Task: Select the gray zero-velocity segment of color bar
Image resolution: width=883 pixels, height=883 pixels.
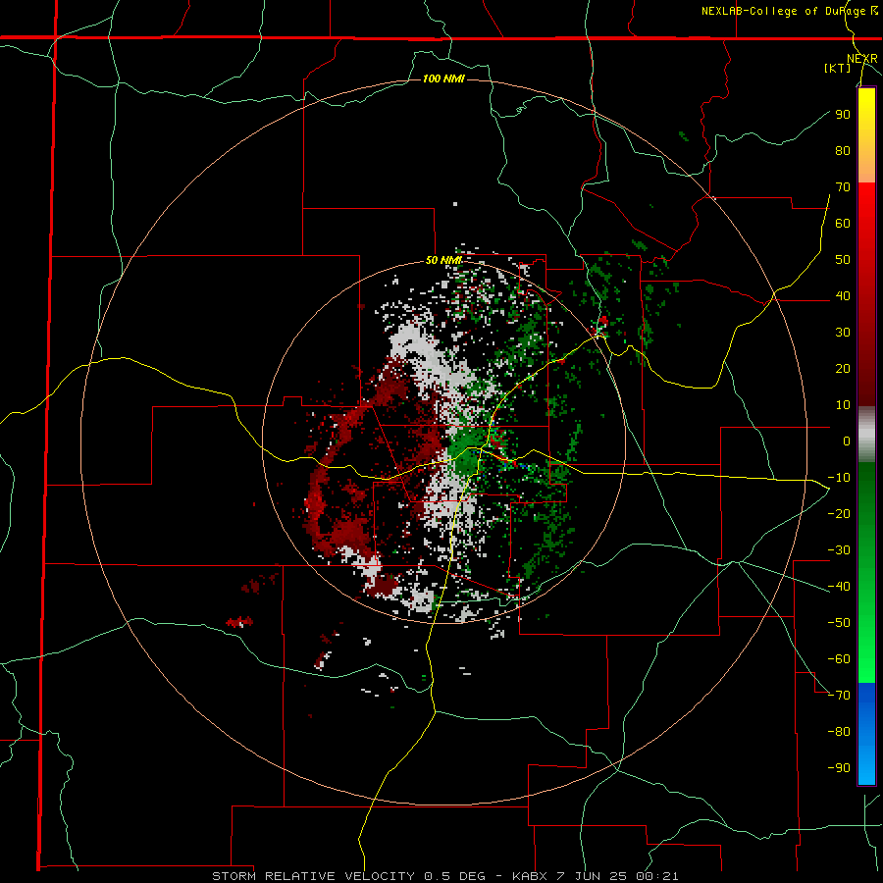Action: (866, 435)
